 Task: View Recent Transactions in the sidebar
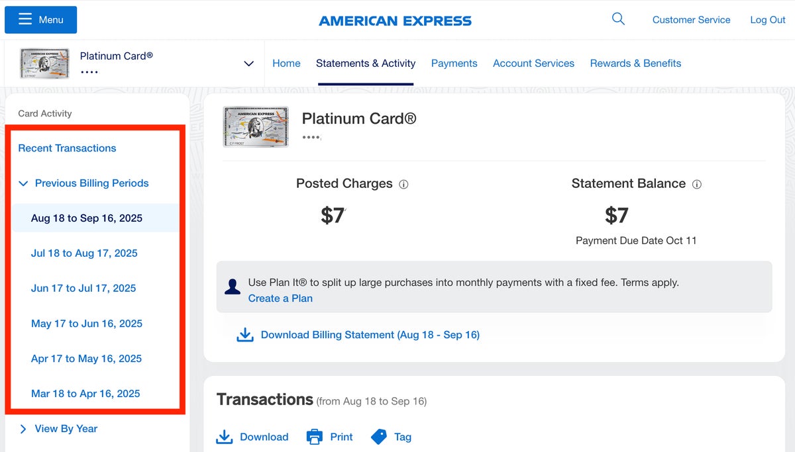click(x=67, y=148)
